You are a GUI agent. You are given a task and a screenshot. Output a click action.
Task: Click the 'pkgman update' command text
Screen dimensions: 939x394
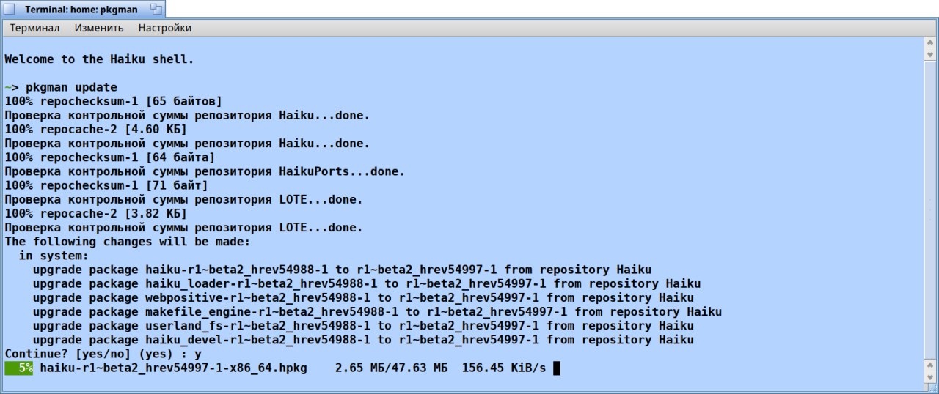click(x=71, y=87)
